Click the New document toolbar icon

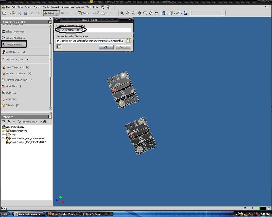tap(4, 13)
